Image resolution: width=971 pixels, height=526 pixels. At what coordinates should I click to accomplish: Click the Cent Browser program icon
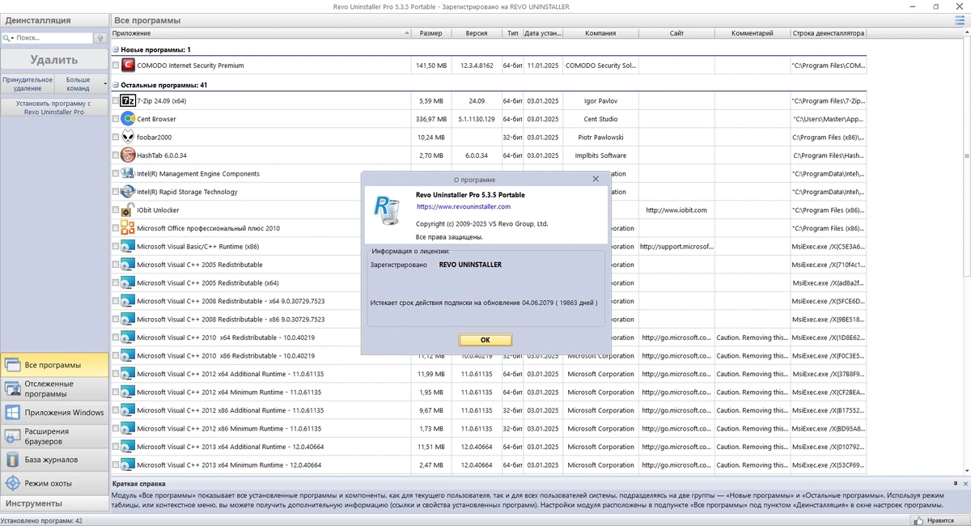click(x=128, y=119)
